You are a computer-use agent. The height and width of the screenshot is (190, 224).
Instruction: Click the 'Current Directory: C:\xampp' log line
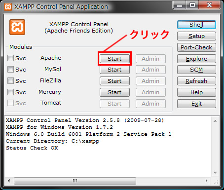[x=52, y=141]
